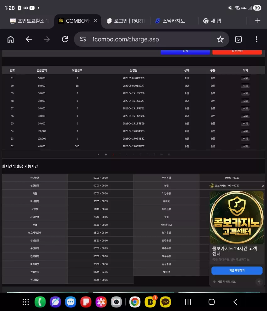This screenshot has width=267, height=311.
Task: Open the Chrome three-dot menu
Action: point(257,39)
